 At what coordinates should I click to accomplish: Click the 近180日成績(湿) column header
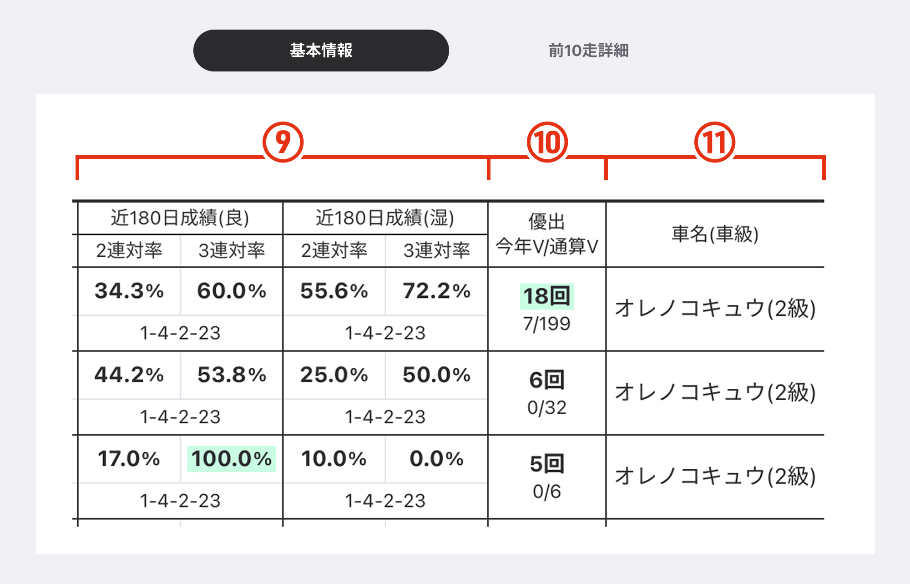[385, 218]
